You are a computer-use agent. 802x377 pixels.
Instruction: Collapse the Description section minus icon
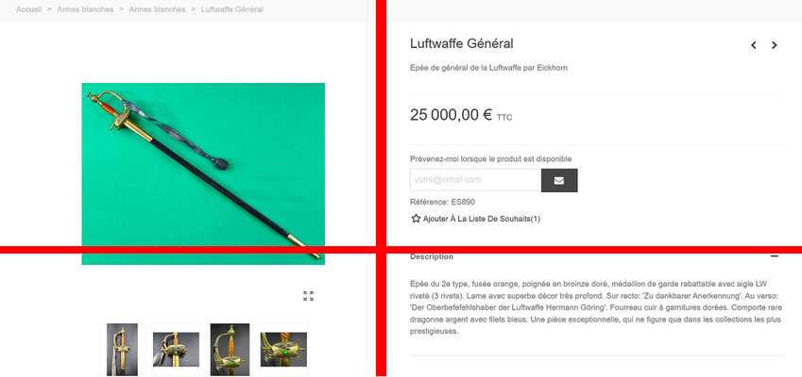point(775,256)
